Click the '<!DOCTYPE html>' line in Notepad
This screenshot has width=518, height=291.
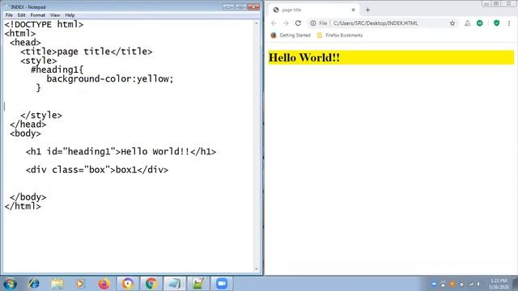[x=44, y=24]
